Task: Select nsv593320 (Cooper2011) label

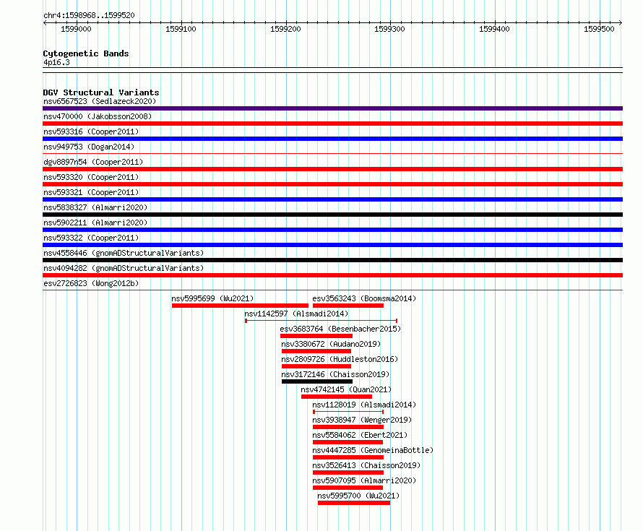Action: coord(91,177)
